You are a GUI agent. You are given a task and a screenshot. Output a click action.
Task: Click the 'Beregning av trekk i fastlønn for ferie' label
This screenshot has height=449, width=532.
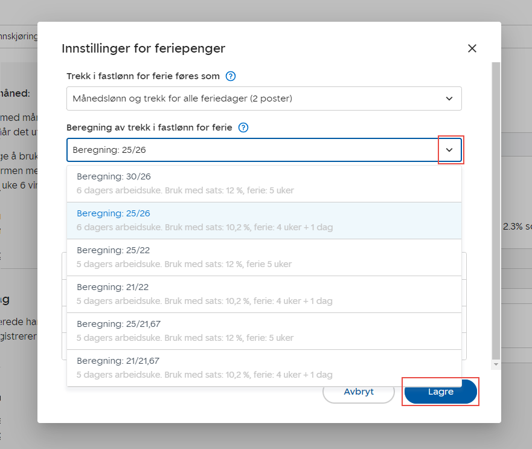coord(149,128)
